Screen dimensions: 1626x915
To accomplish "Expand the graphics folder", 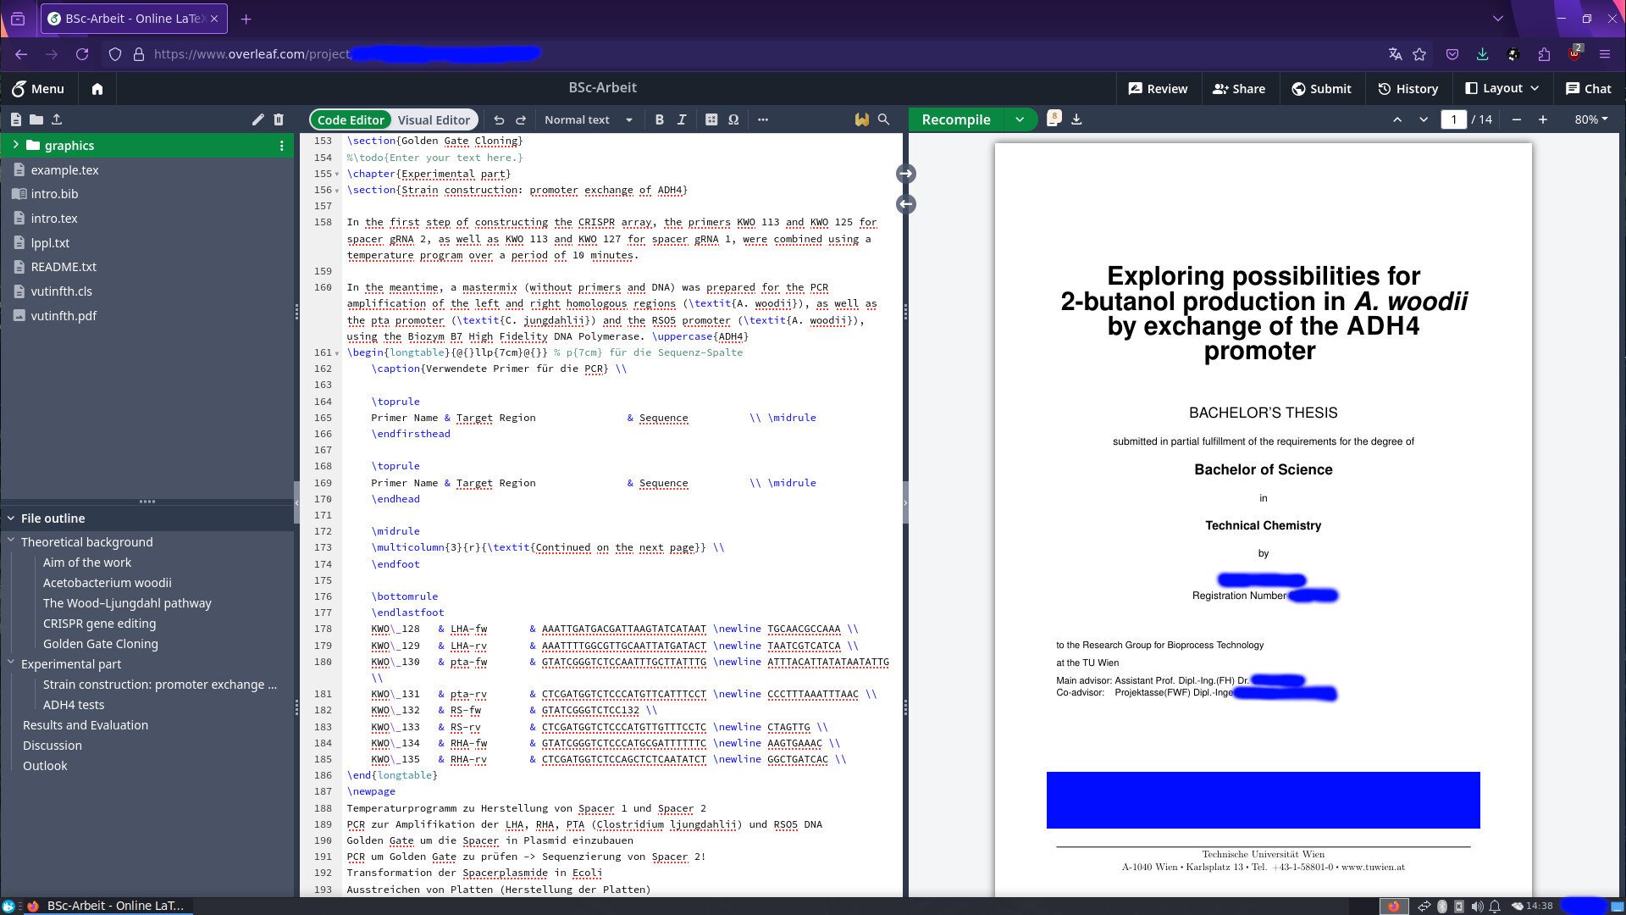I will [15, 145].
